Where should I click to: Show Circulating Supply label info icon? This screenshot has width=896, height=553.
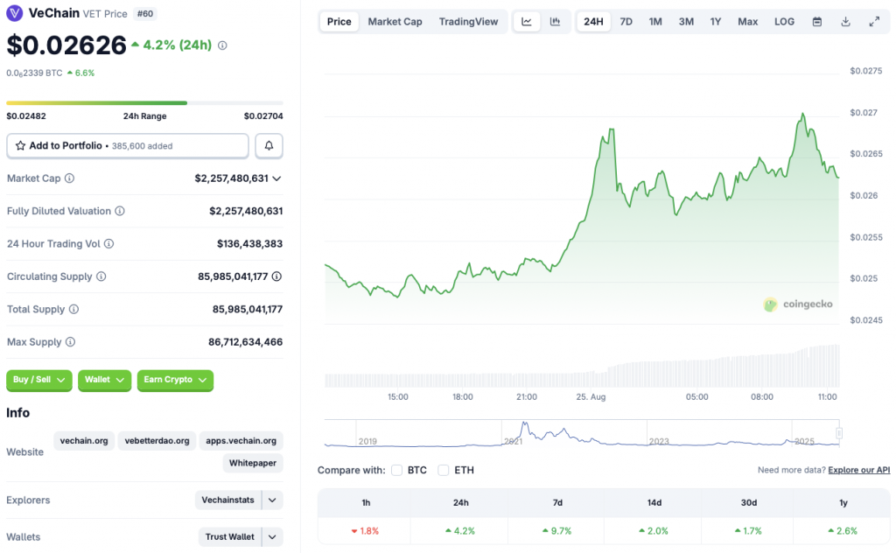pyautogui.click(x=101, y=276)
